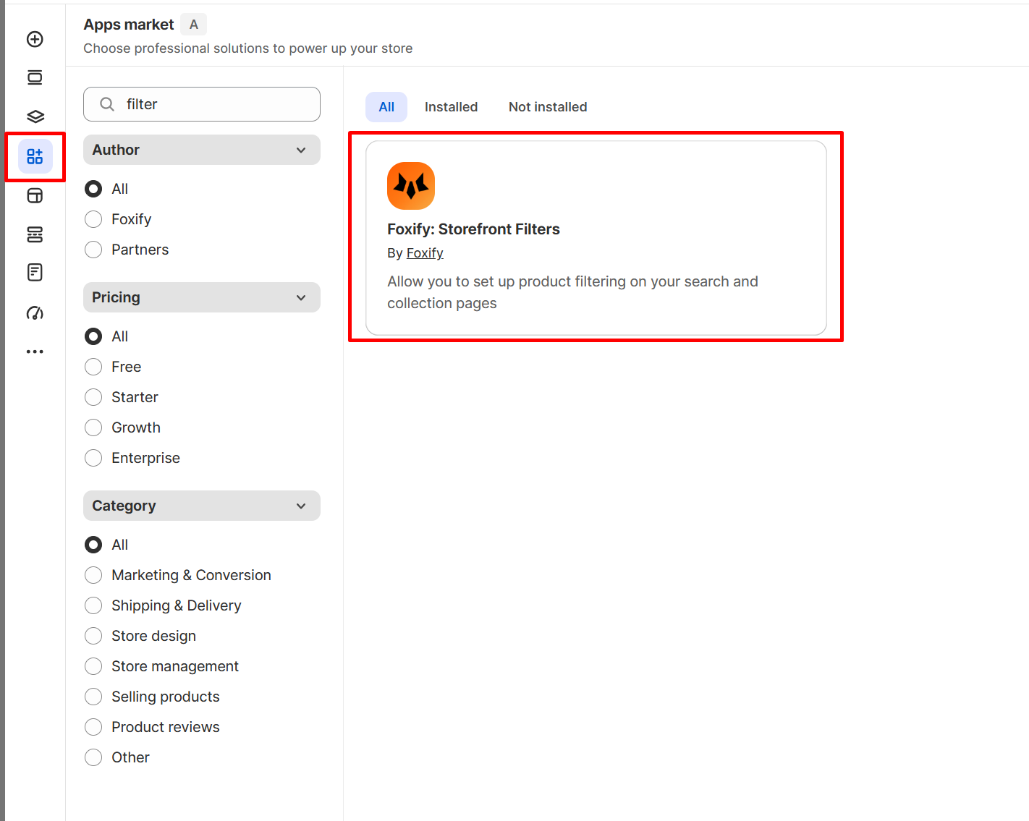Collapse the Pricing filter section
The width and height of the screenshot is (1029, 821).
[x=202, y=297]
